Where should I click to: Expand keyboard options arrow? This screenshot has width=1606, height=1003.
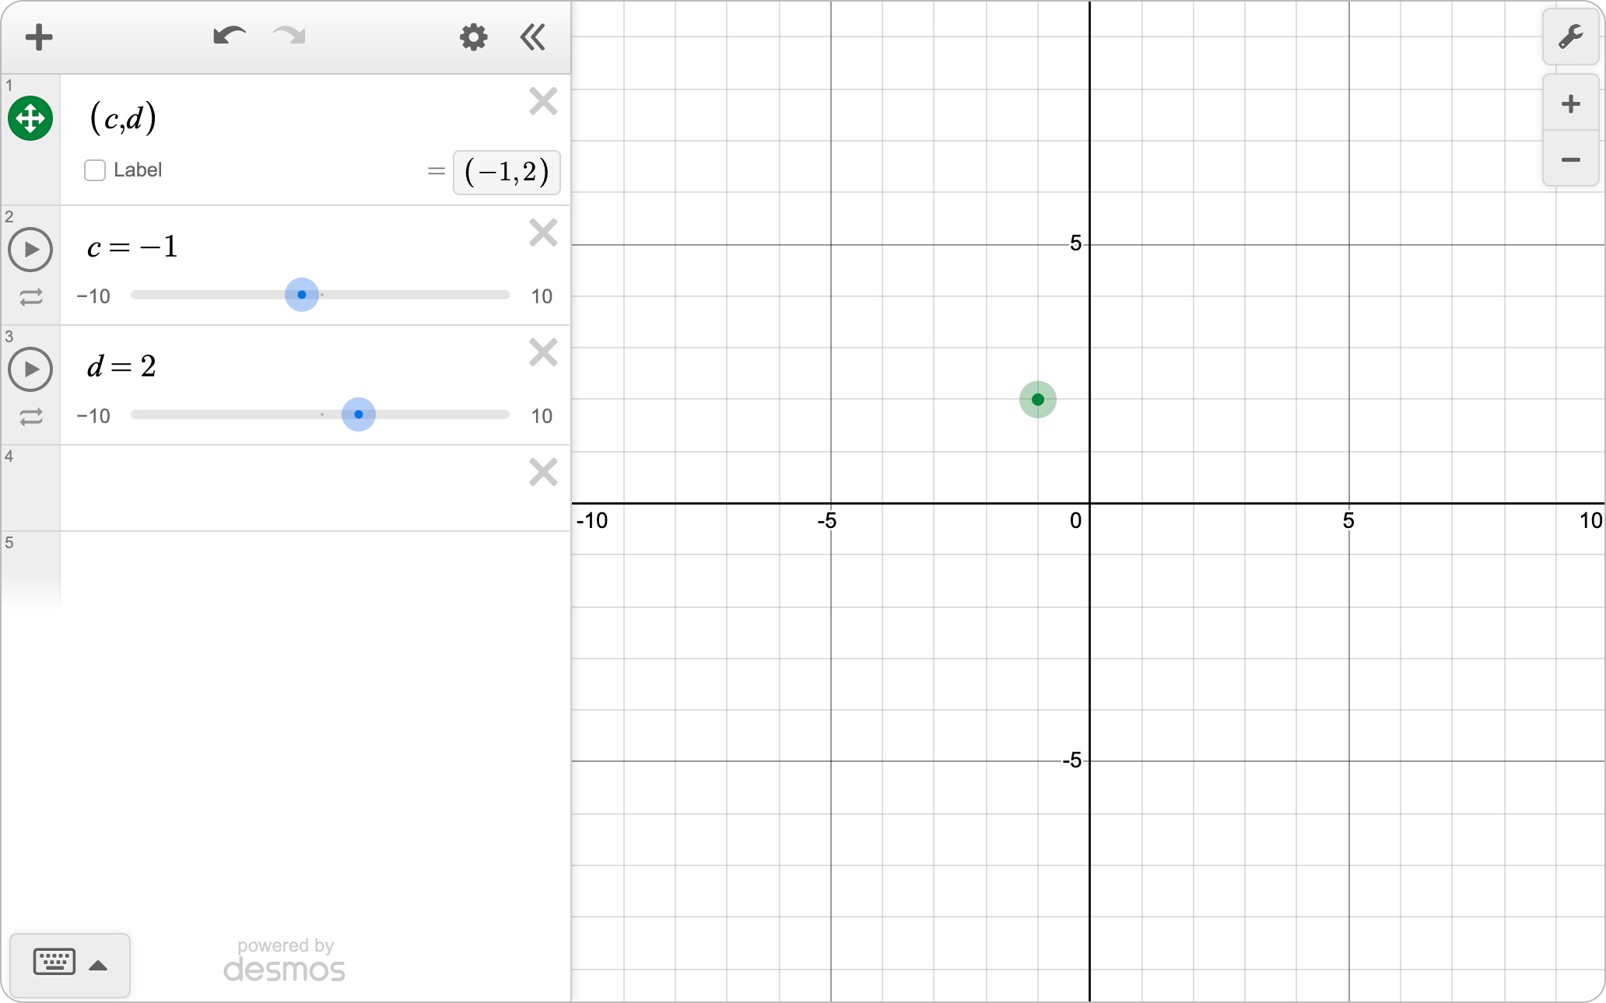[98, 966]
